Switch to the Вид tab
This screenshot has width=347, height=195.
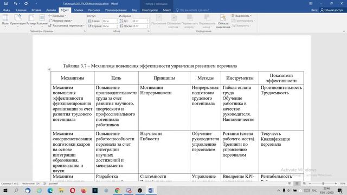click(x=134, y=10)
